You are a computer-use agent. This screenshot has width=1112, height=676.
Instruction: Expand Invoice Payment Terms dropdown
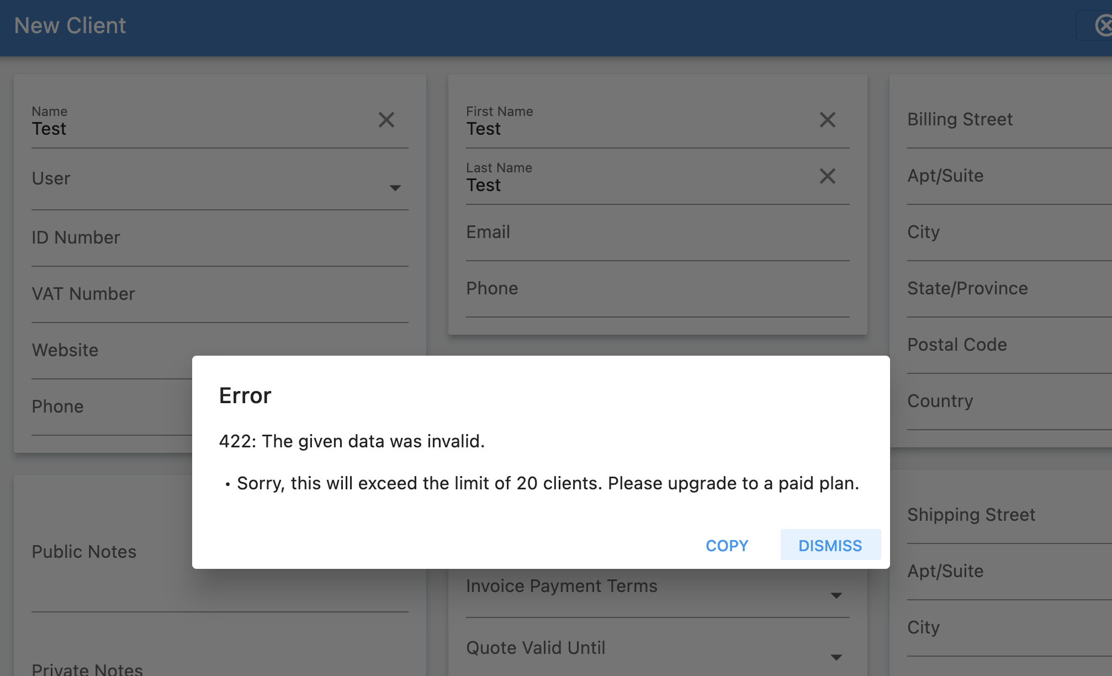[x=658, y=590]
